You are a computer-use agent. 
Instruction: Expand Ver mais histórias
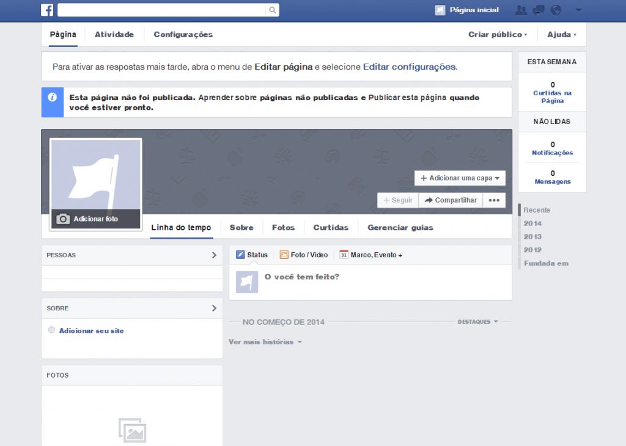(x=264, y=342)
